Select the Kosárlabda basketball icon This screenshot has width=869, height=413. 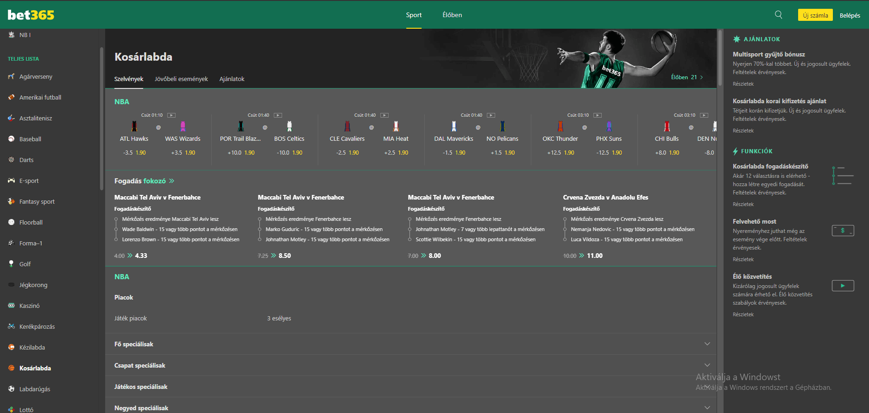12,368
